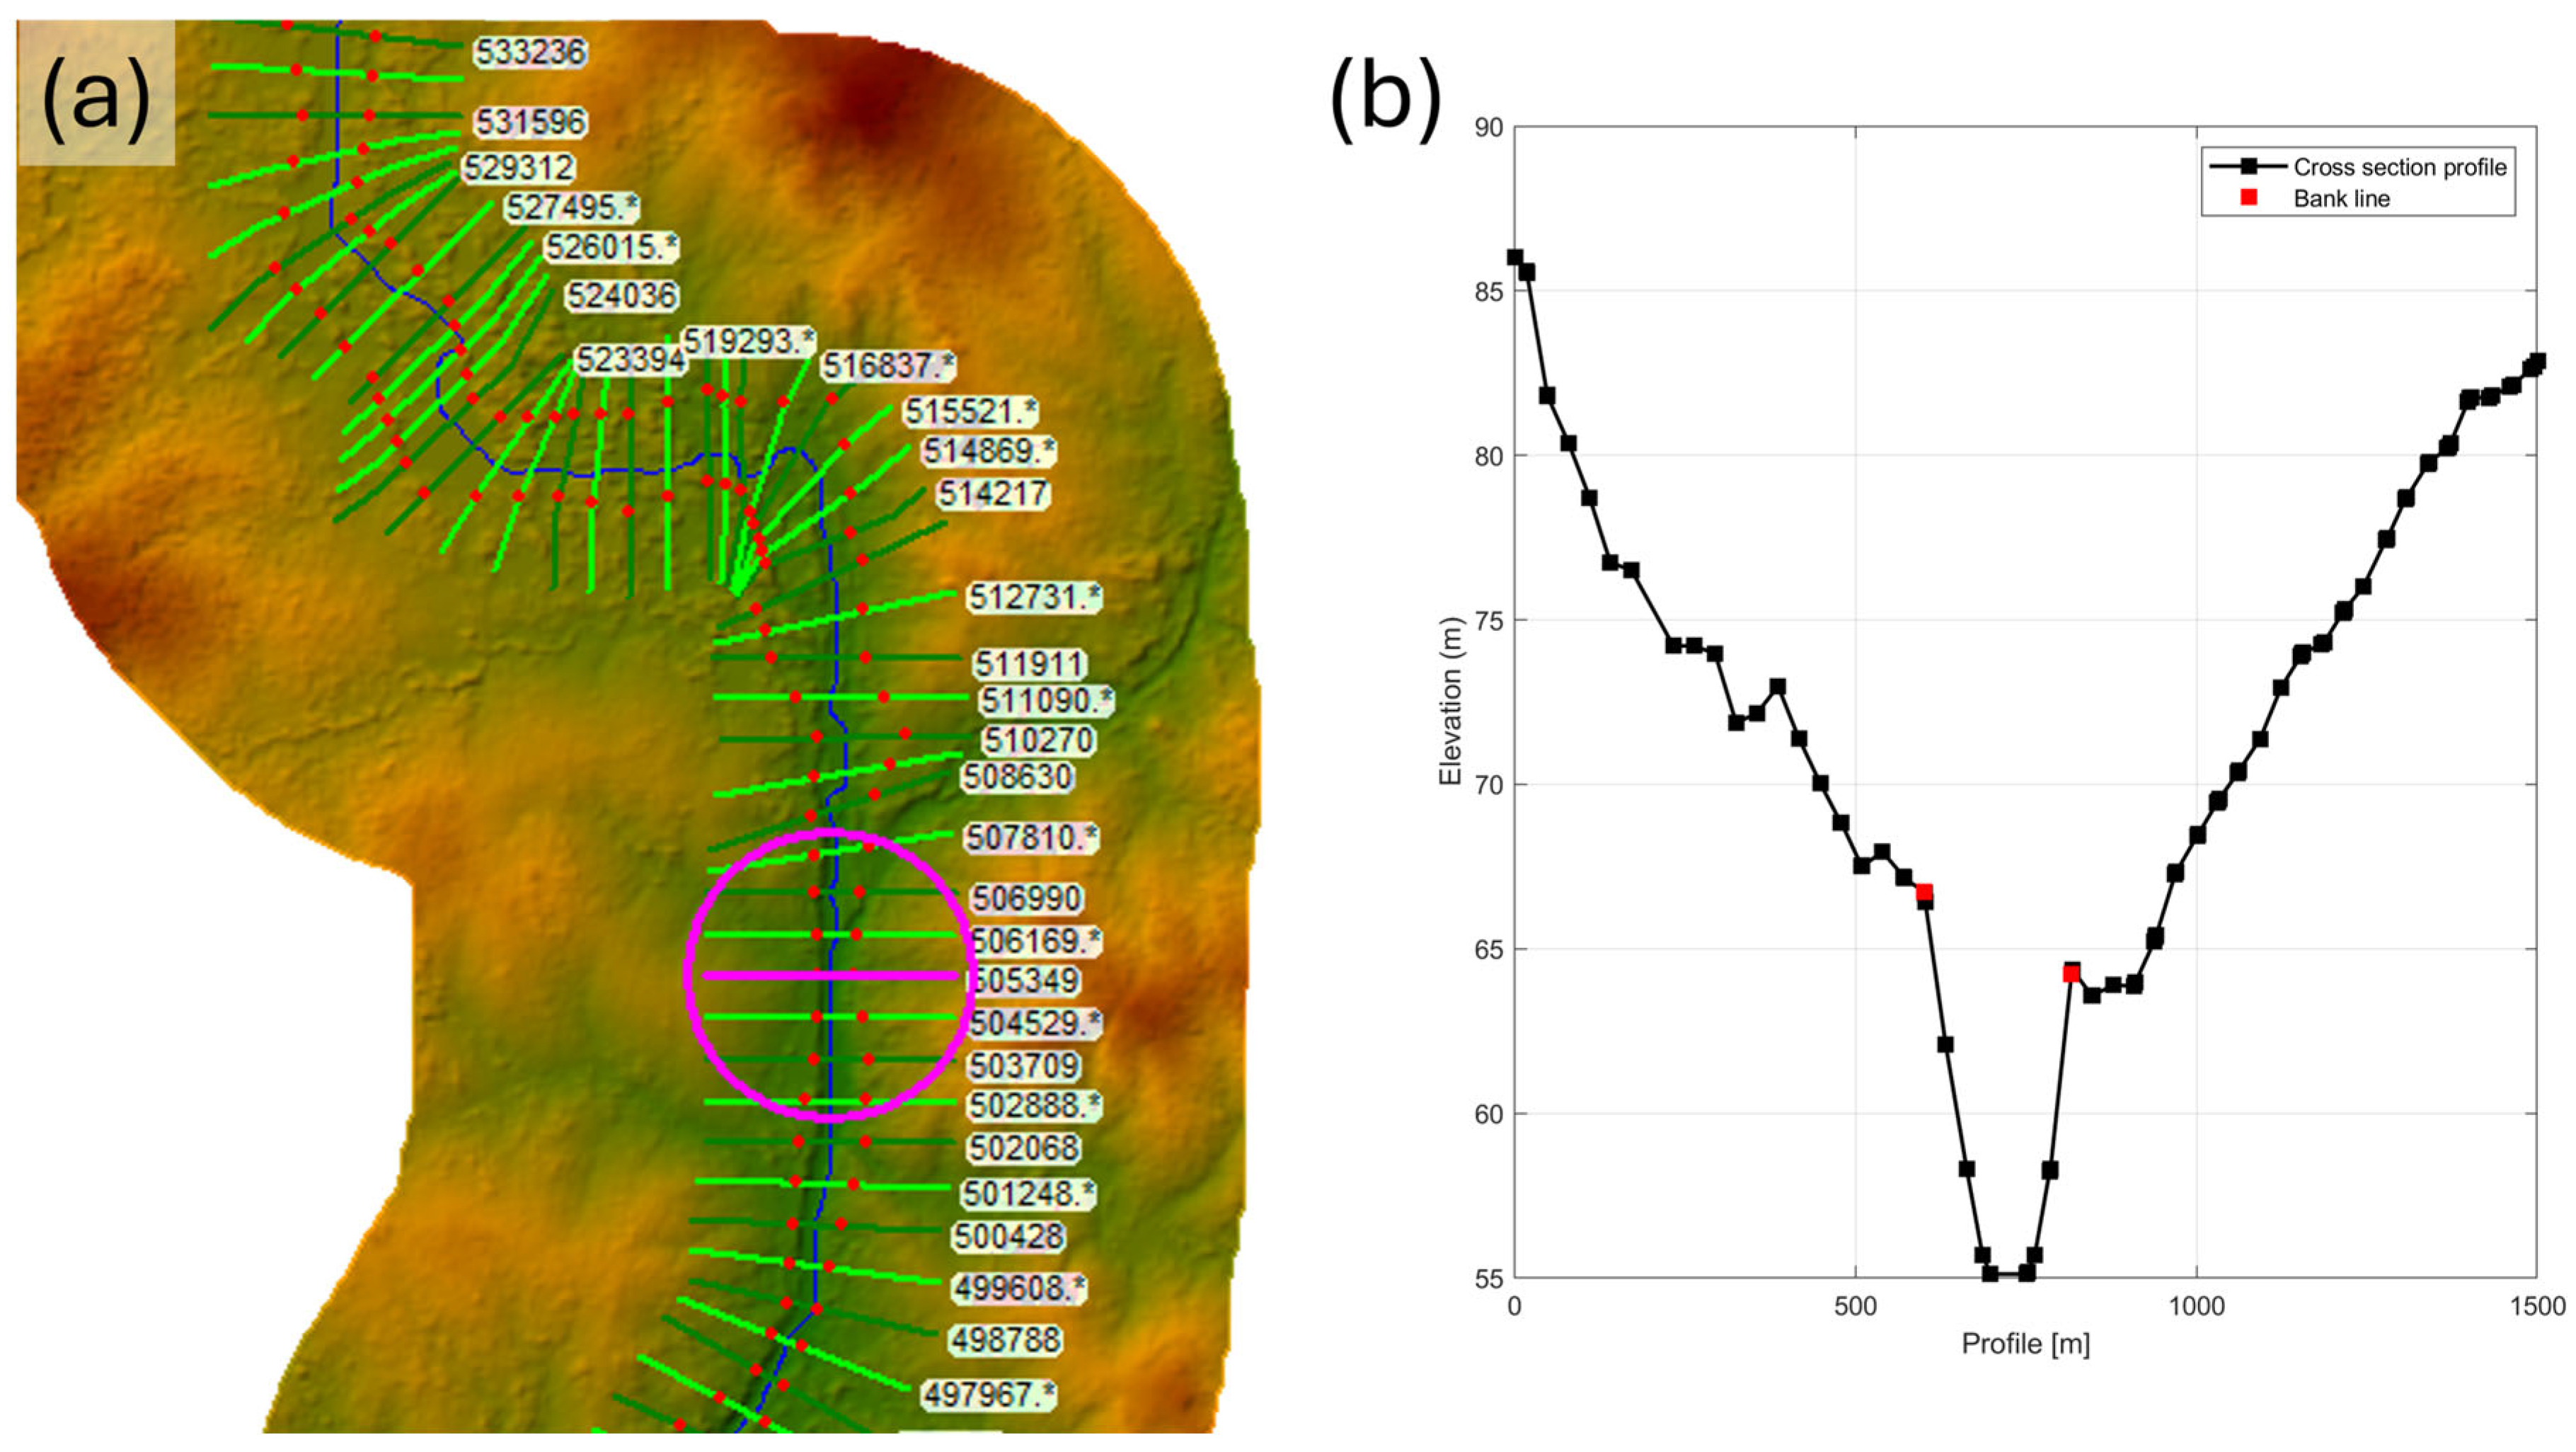This screenshot has height=1452, width=2576.
Task: Click cross section label 505349
Action: 1025,981
